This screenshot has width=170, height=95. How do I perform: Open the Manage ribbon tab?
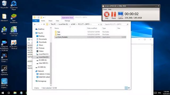point(67,21)
